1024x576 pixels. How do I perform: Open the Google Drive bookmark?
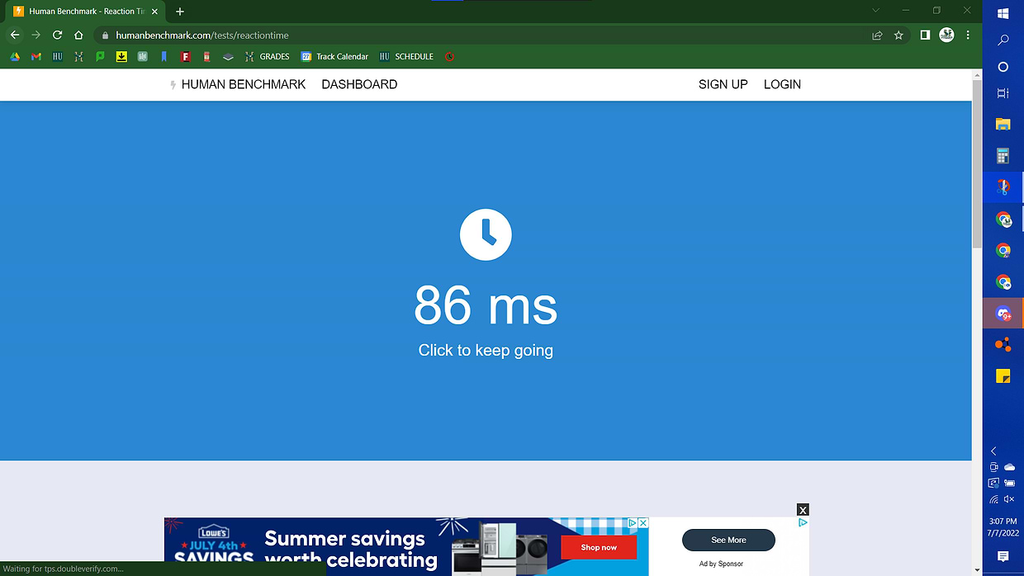15,57
